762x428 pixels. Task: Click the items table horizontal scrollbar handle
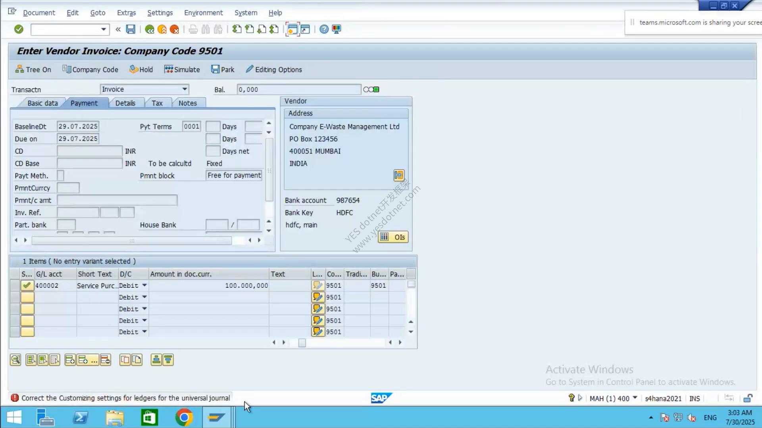(x=302, y=343)
